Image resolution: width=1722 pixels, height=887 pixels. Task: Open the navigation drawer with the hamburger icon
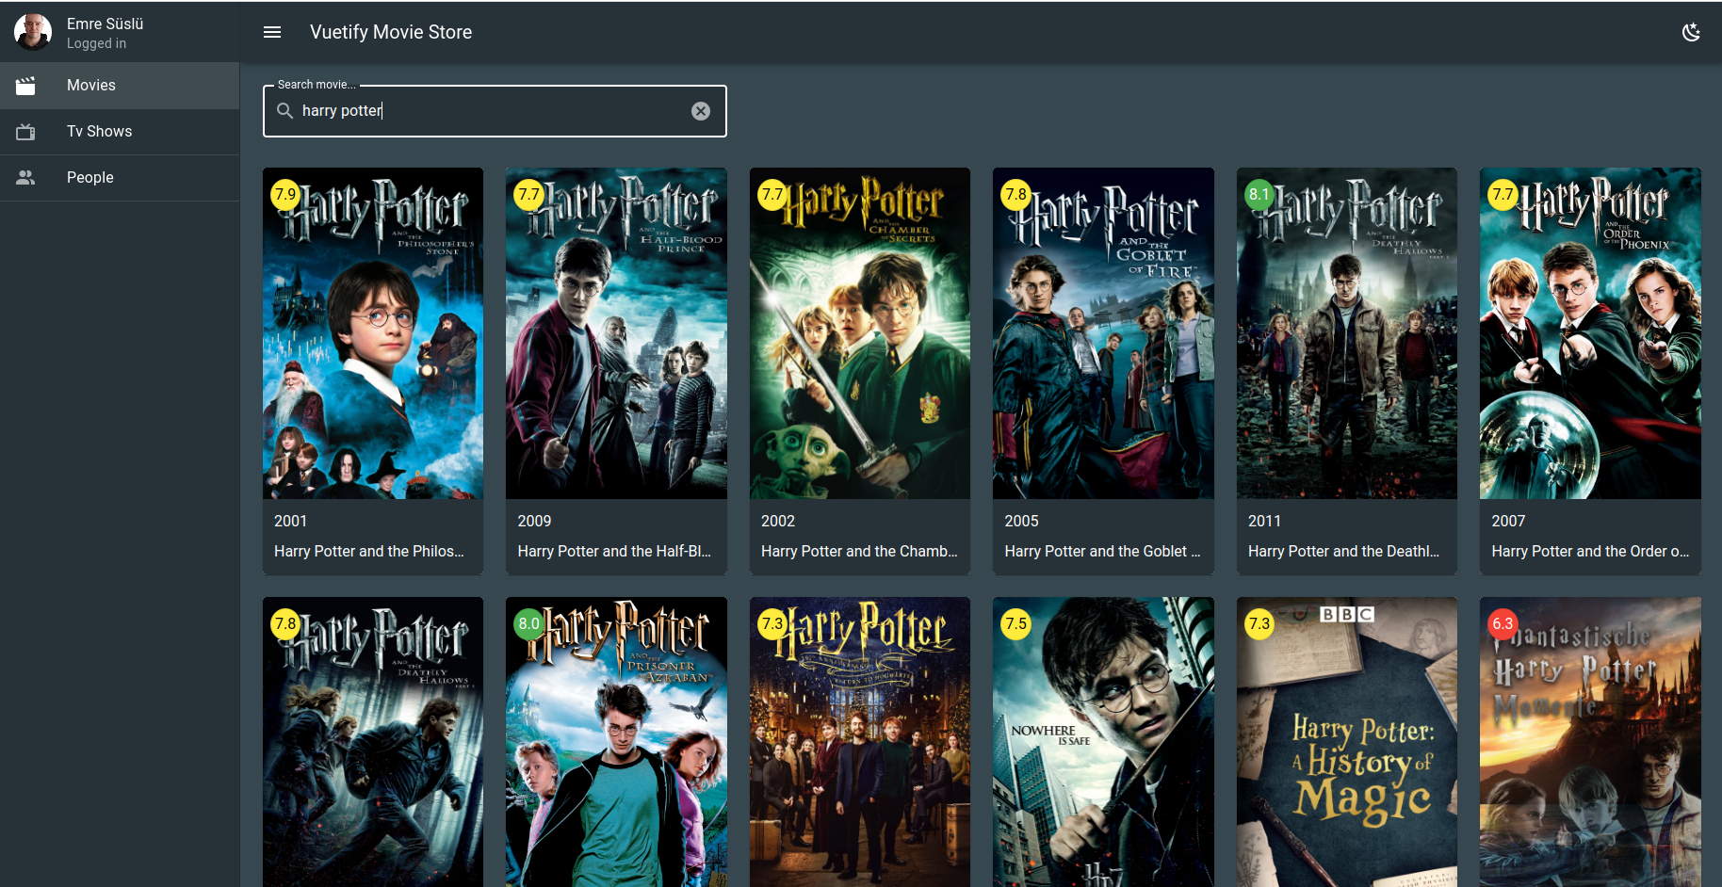coord(272,32)
